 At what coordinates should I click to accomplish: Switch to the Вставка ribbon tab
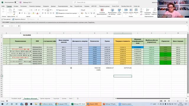16,6
